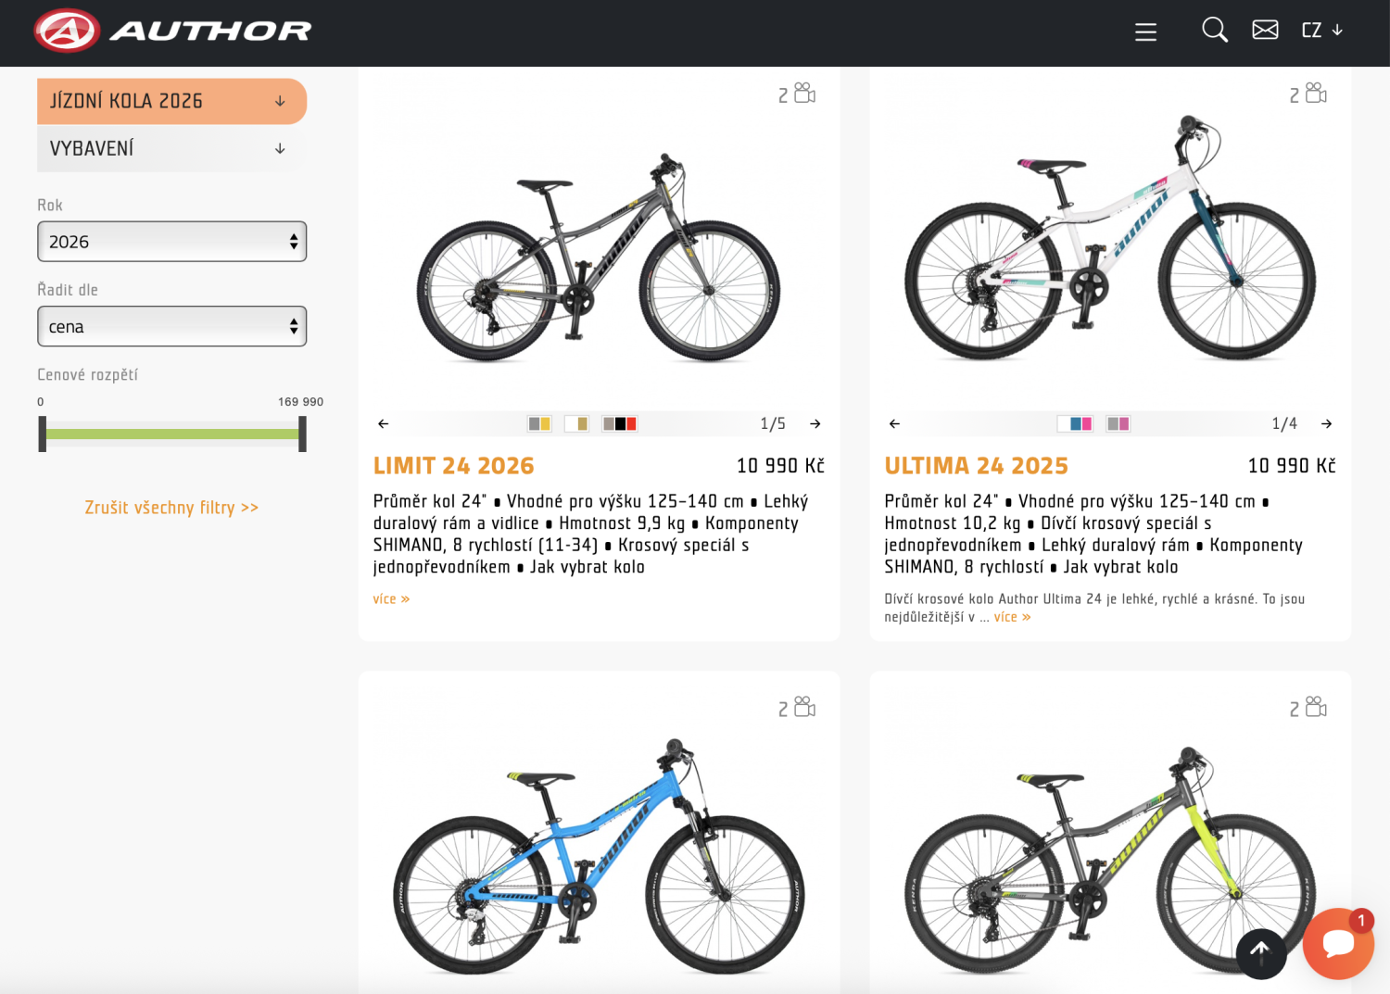Click the Author logo in header
The image size is (1390, 994).
[x=173, y=31]
